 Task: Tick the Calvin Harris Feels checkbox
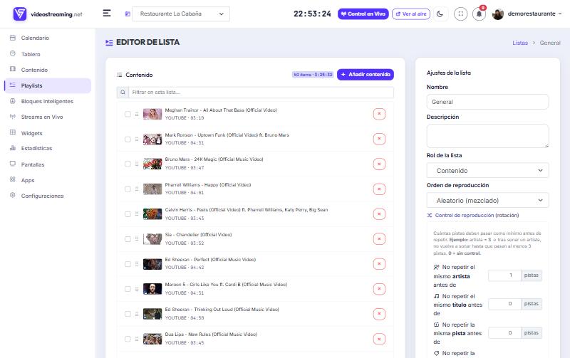[128, 214]
